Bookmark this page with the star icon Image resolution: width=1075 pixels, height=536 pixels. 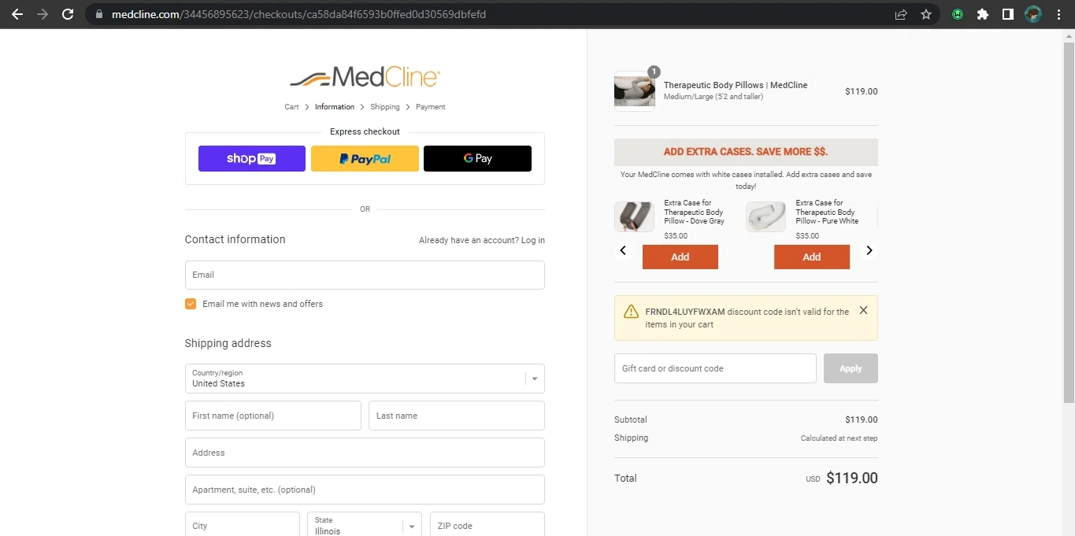click(x=926, y=14)
